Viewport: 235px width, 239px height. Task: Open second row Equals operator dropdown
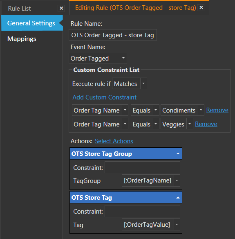click(145, 124)
